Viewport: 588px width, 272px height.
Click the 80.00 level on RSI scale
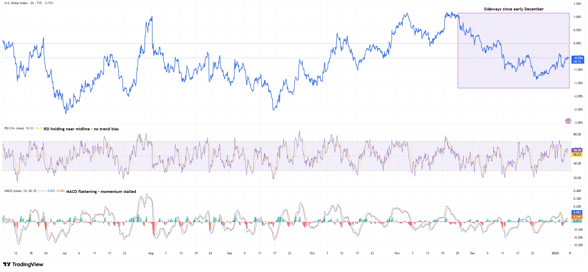[x=577, y=134]
